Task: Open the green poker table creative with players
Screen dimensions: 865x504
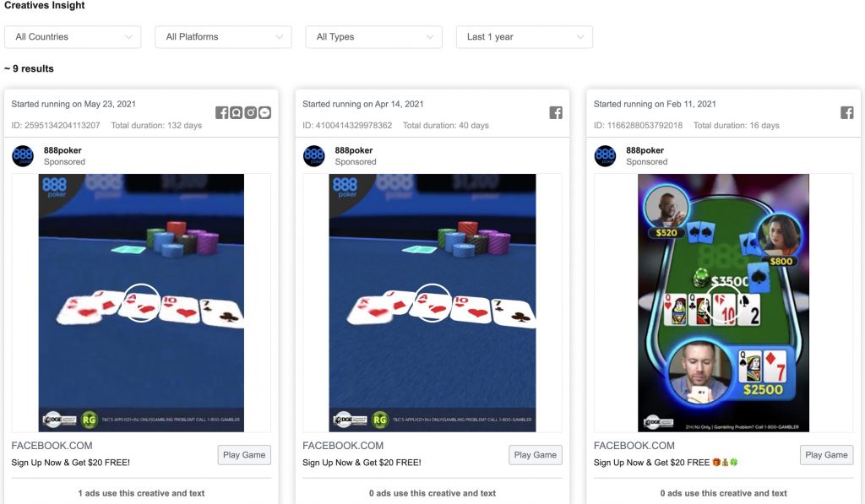Action: [724, 303]
